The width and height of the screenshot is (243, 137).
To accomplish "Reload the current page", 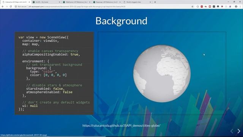I will click(x=11, y=6).
